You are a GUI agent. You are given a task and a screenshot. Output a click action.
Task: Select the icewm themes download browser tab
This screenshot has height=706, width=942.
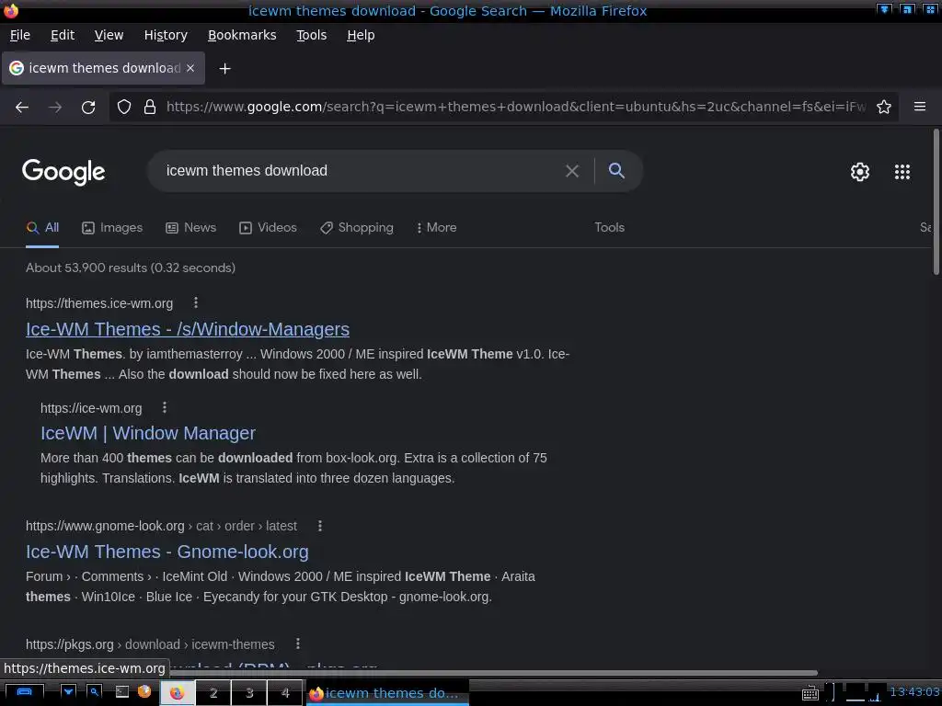(x=103, y=68)
